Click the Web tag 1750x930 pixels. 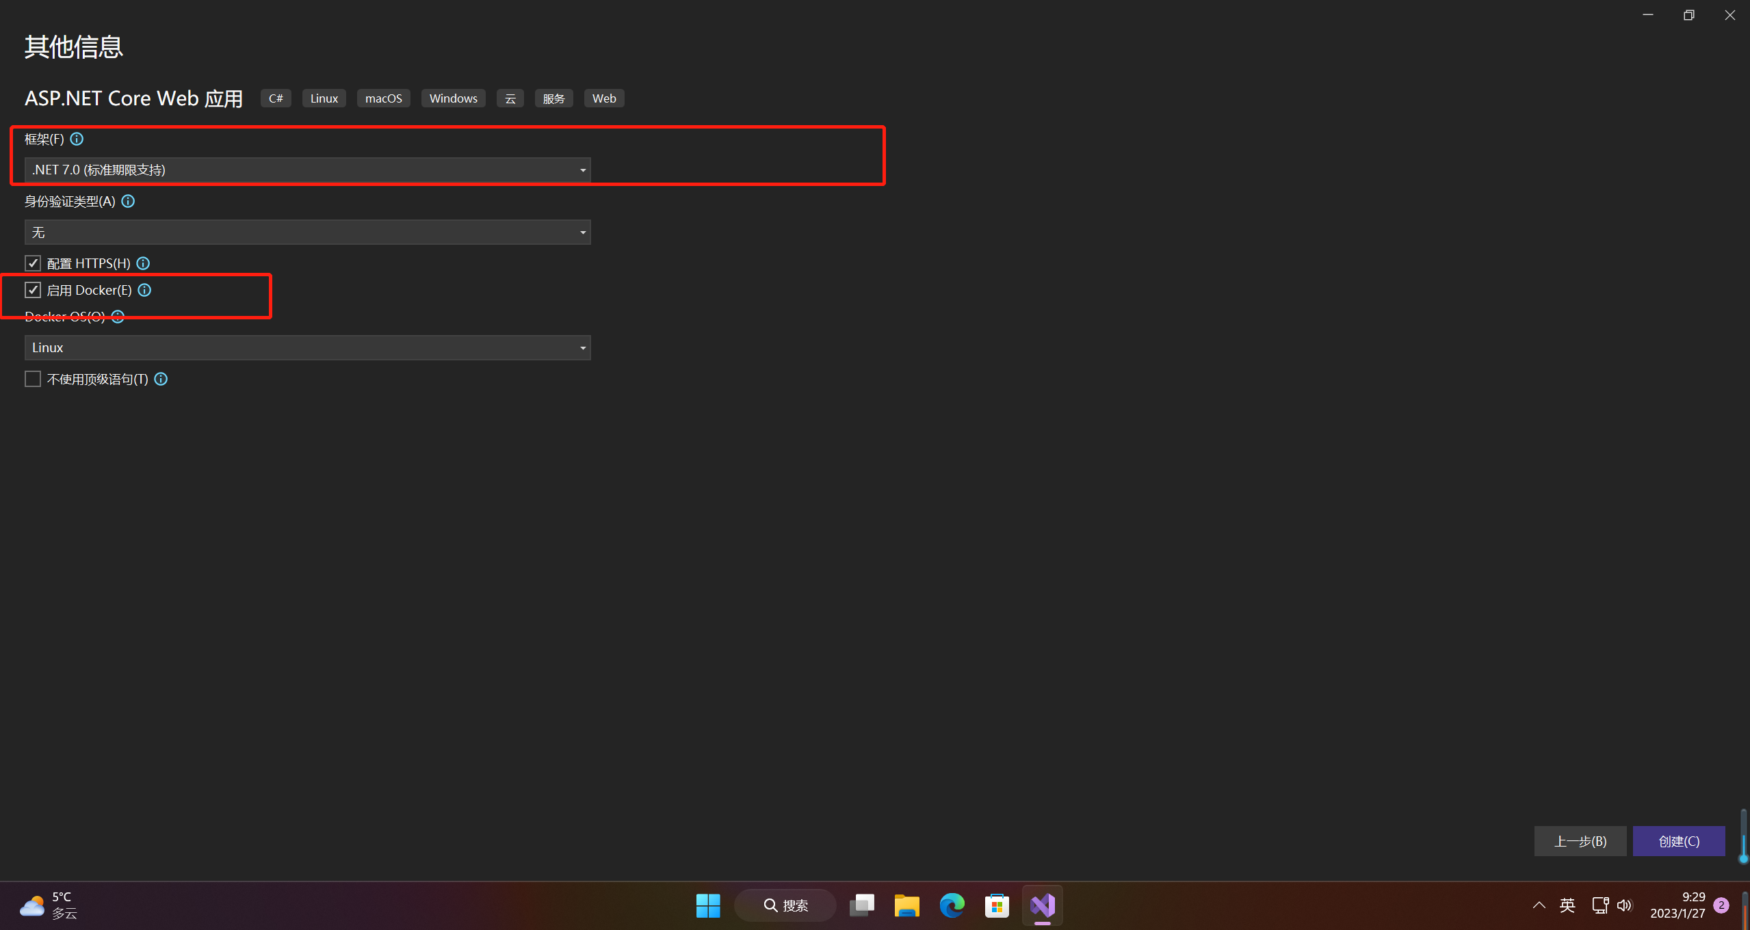[604, 98]
